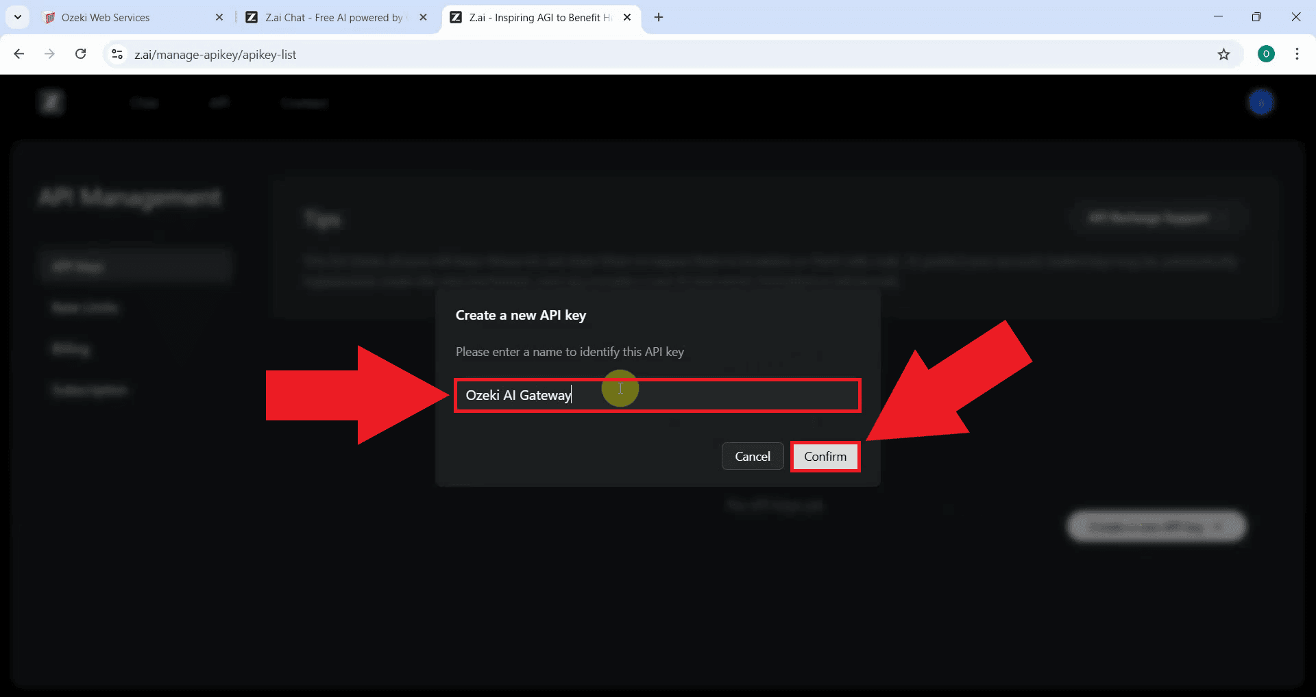View site information icon in address bar
The image size is (1316, 697).
(117, 54)
